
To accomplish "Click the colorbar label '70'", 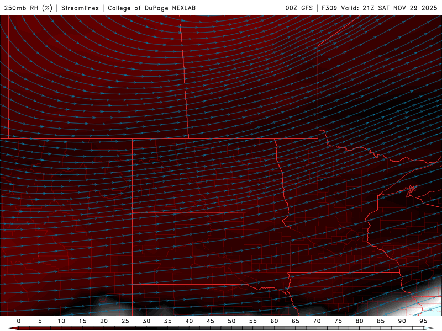I will 317,321.
